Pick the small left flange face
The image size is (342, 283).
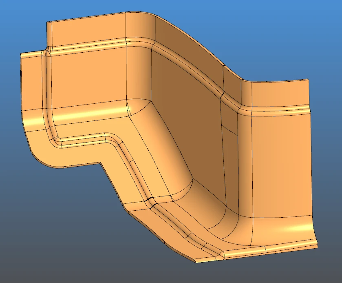tap(31, 82)
